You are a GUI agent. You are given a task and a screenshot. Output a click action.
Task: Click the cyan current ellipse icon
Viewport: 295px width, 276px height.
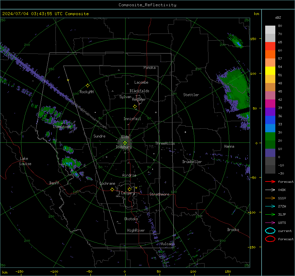click(x=270, y=231)
